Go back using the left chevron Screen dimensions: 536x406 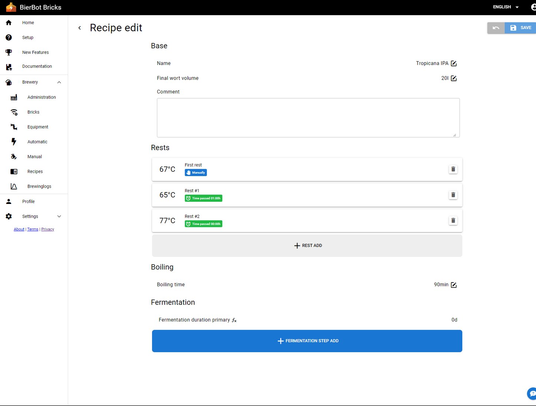(x=80, y=28)
